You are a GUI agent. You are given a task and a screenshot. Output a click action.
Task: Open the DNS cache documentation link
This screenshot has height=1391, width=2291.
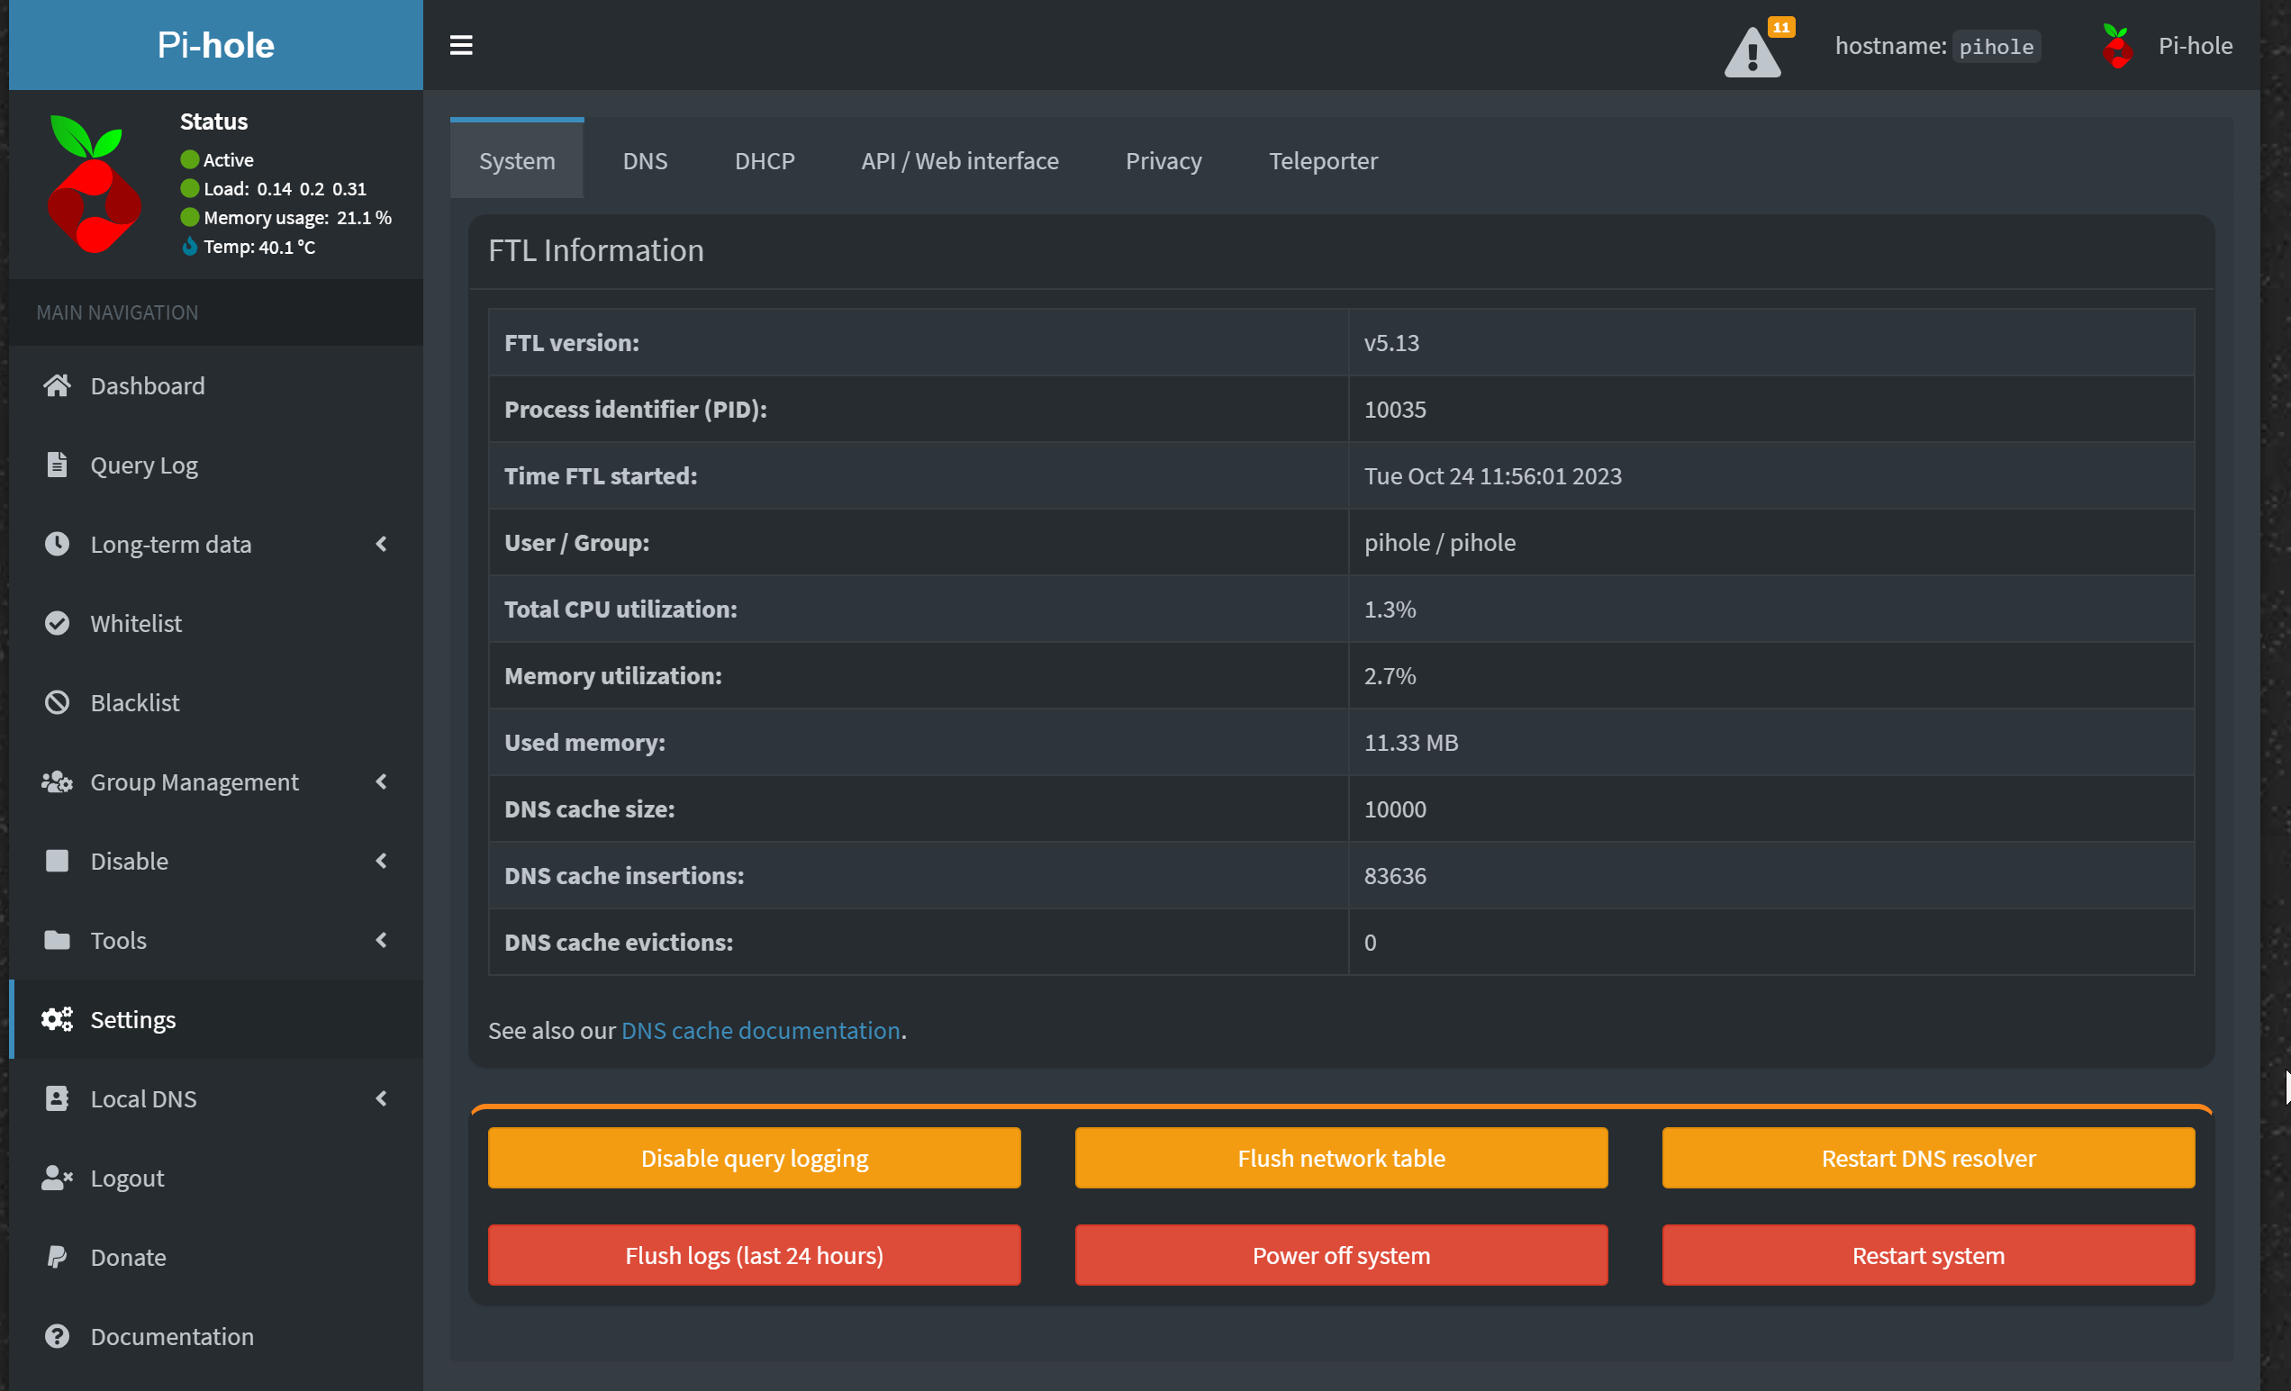point(760,1030)
